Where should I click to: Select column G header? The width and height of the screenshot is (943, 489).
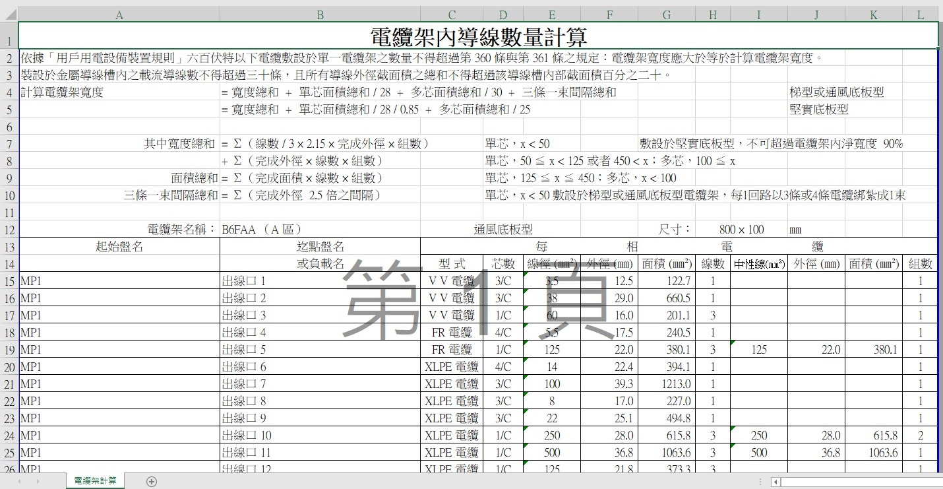[x=666, y=15]
